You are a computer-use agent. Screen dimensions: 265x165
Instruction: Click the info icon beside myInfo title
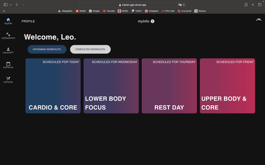point(152,21)
